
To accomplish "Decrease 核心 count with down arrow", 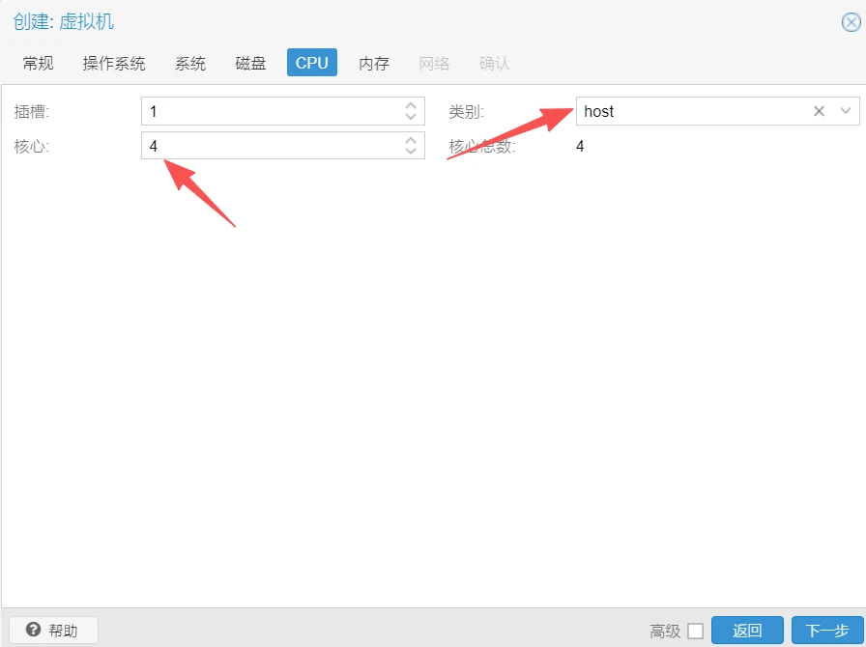I will 411,152.
